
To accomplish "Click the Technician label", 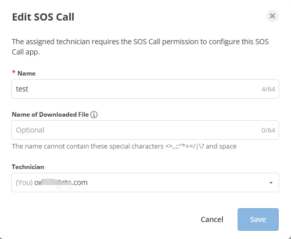I will 28,167.
